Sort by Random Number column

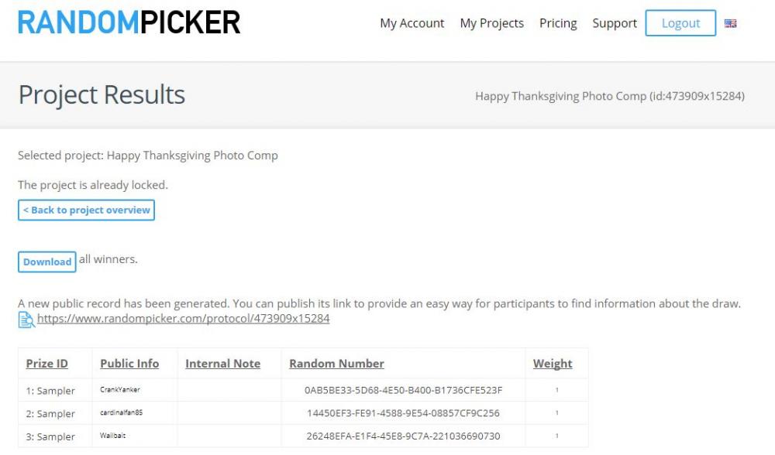click(336, 363)
